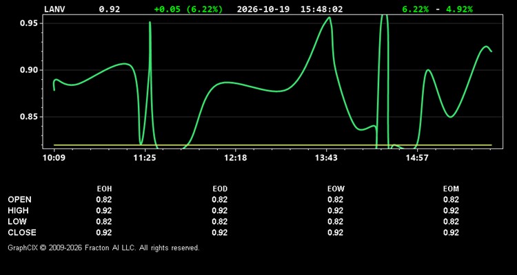The width and height of the screenshot is (517, 275).
Task: Click the 11:25 time axis label
Action: tap(145, 158)
